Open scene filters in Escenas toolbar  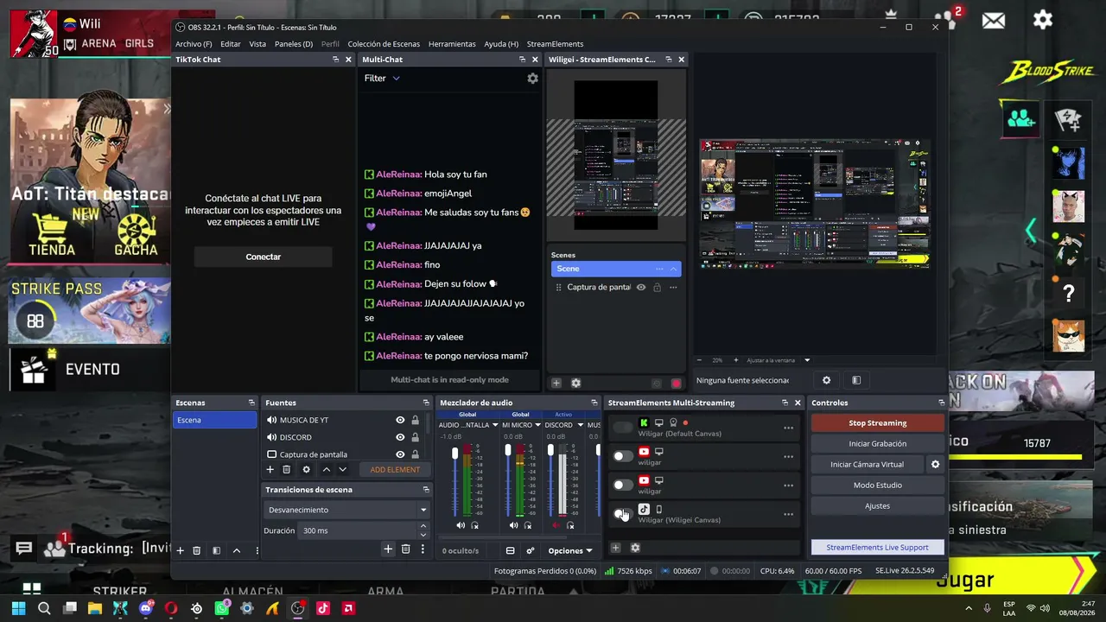[216, 550]
